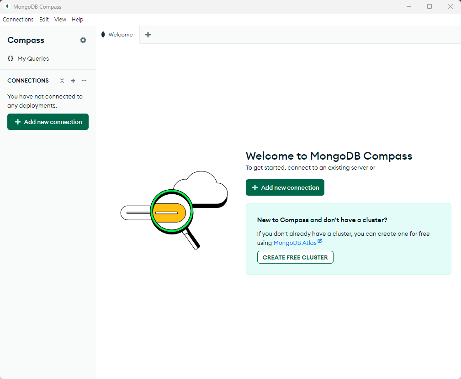
Task: Open the MongoDB Atlas link
Action: pos(295,243)
